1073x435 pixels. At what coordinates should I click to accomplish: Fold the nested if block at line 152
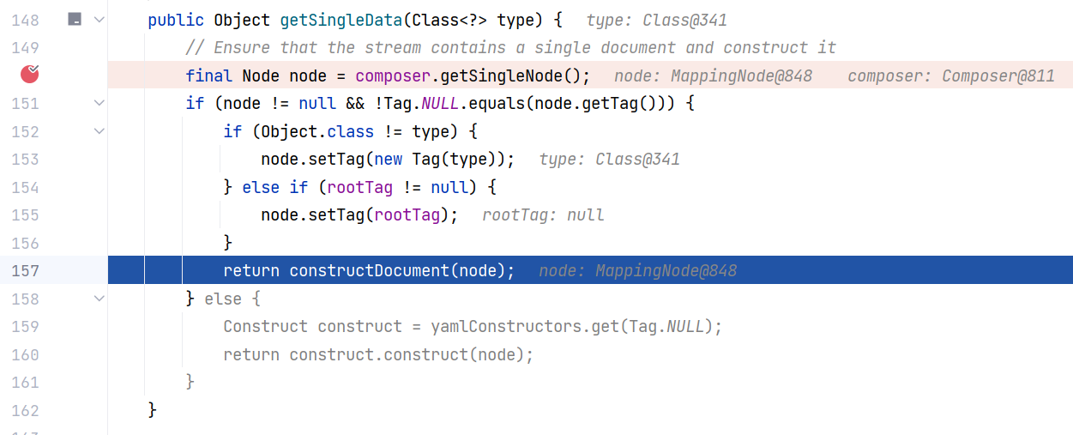[x=99, y=131]
